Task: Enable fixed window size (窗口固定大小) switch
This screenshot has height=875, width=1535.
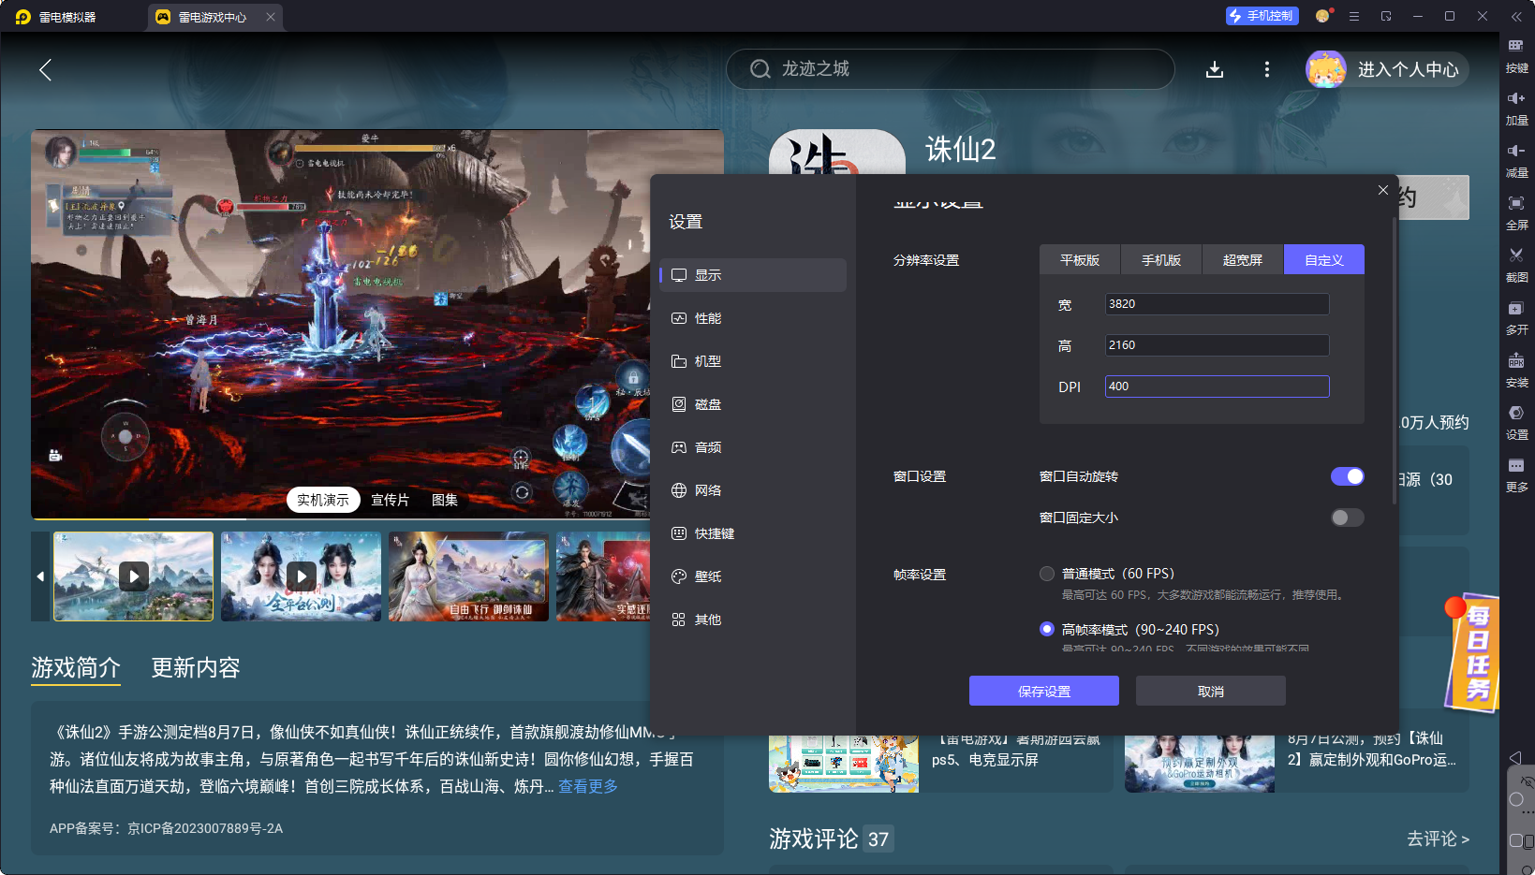Action: [x=1347, y=518]
